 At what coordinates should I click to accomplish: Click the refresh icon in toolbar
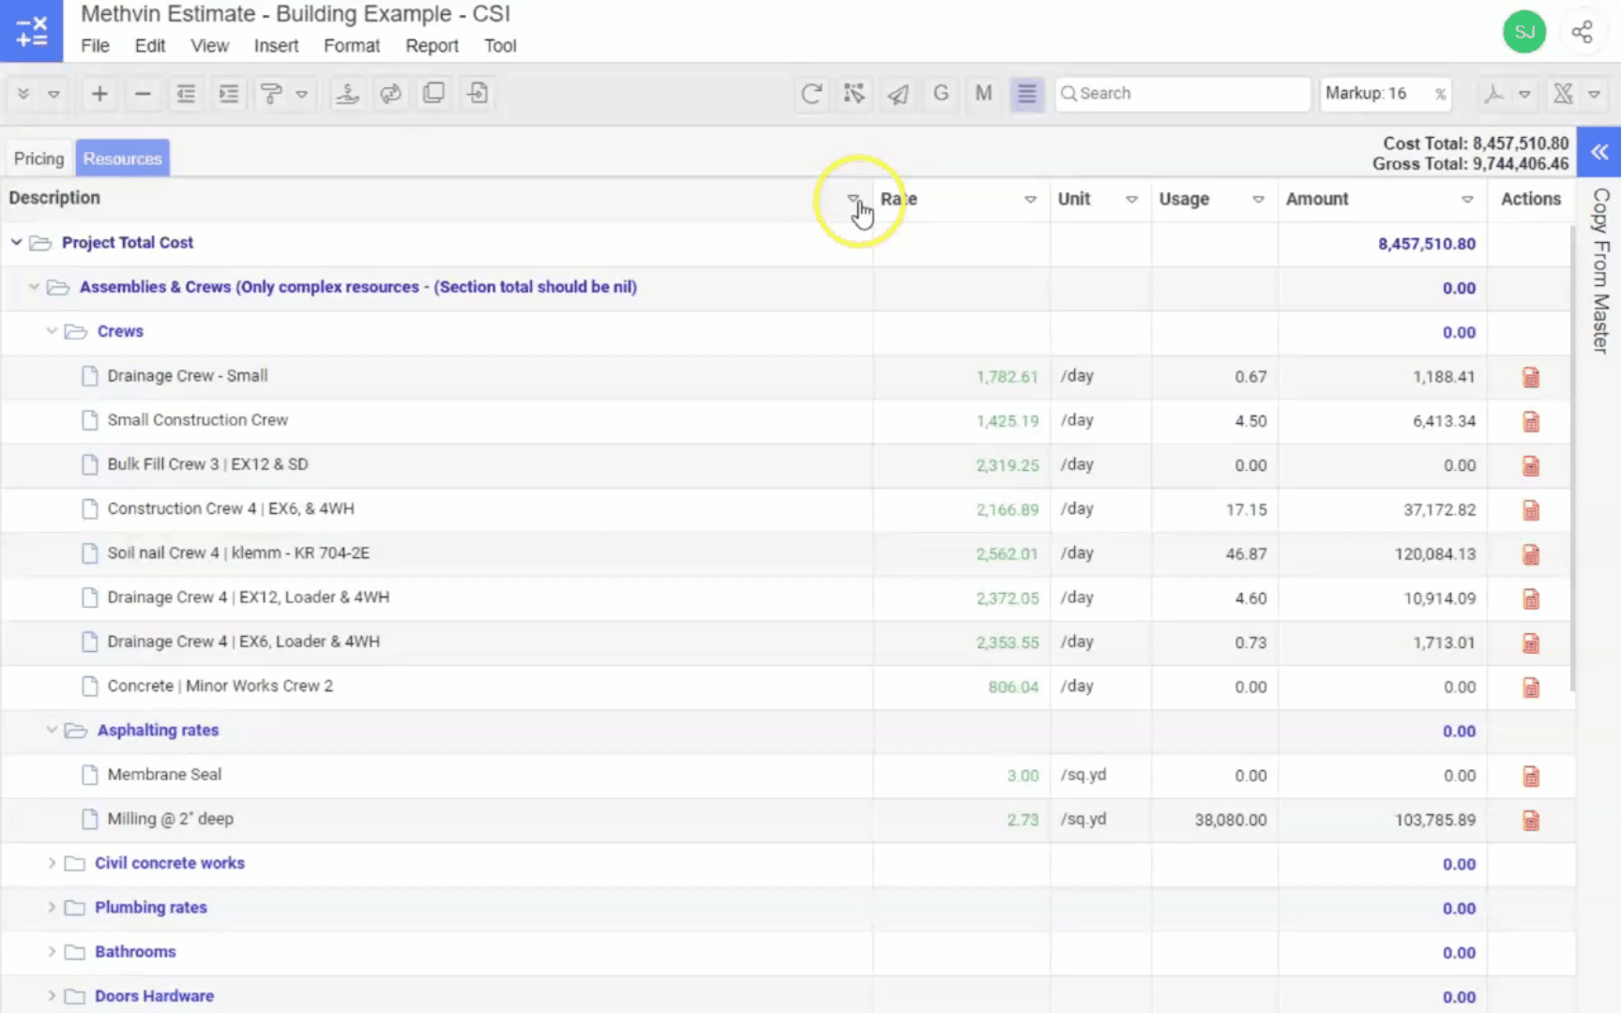811,94
